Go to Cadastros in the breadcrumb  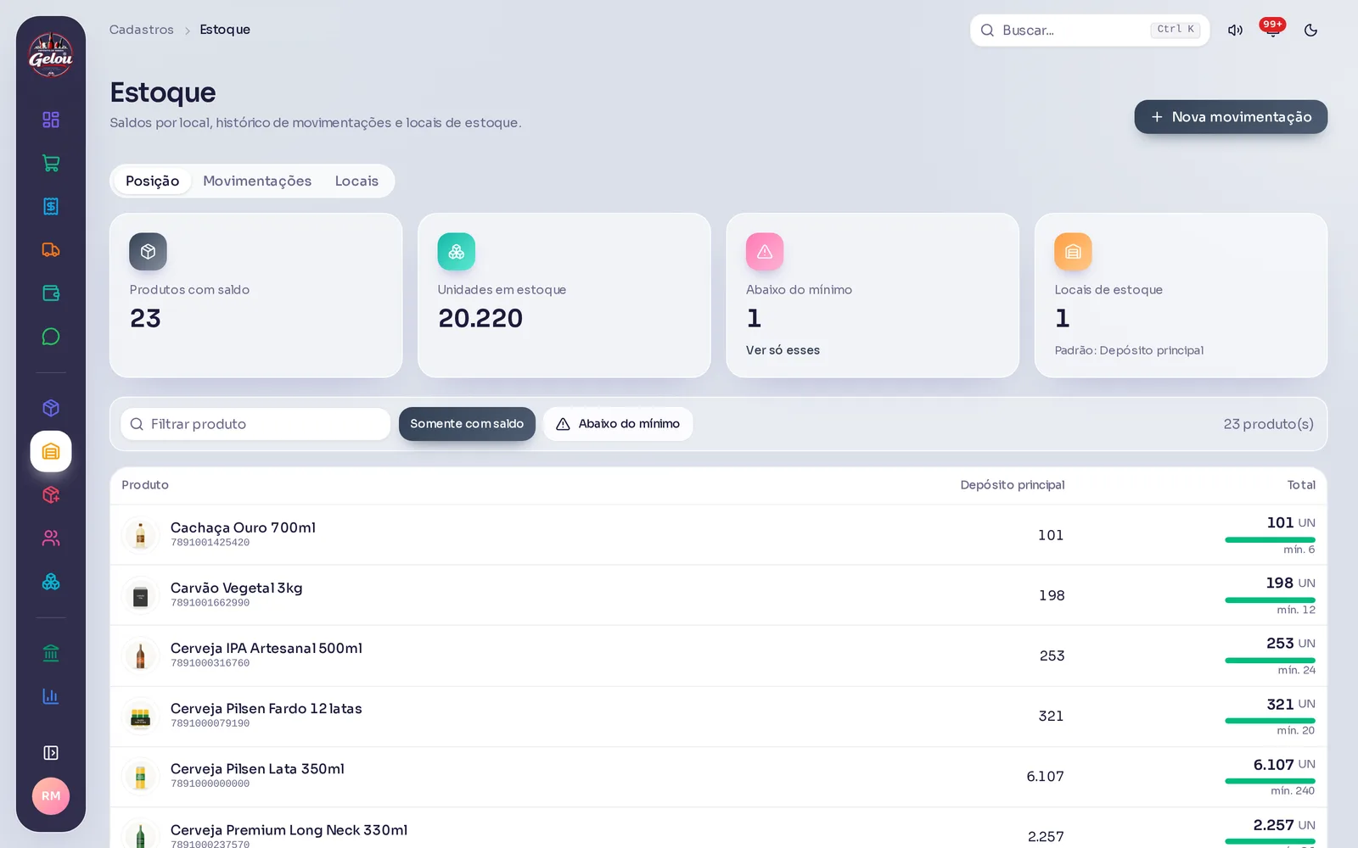142,30
